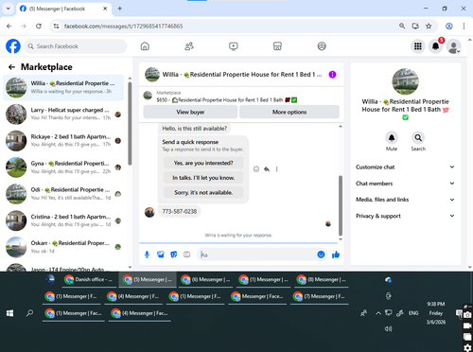Open the message more options dots
473x352 pixels.
(x=276, y=169)
